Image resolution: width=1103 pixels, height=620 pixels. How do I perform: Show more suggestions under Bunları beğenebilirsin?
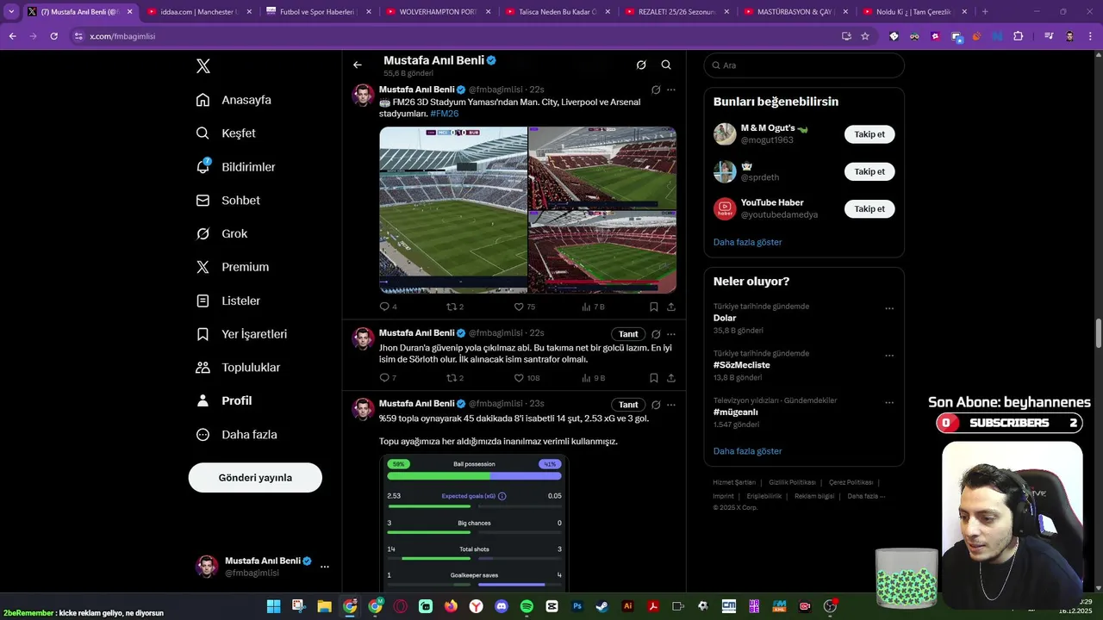pos(747,243)
